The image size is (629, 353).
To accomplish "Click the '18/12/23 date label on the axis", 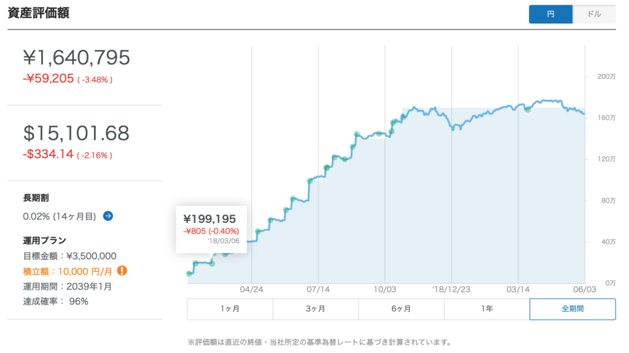I will click(x=451, y=289).
